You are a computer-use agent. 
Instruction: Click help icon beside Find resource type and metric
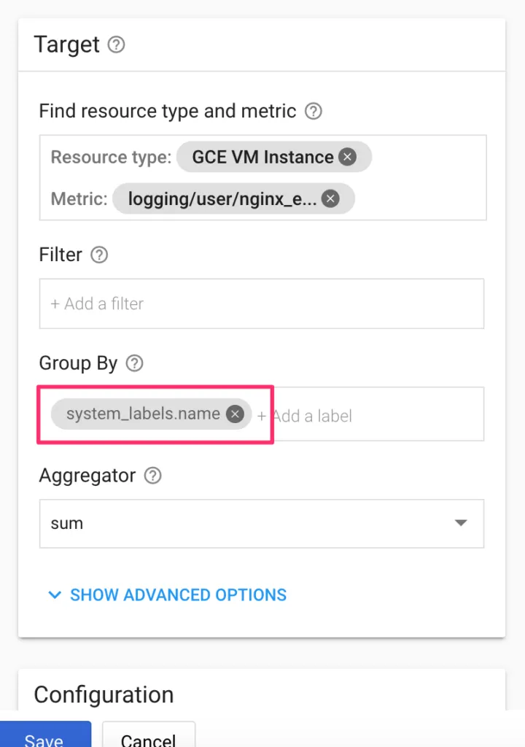point(313,111)
